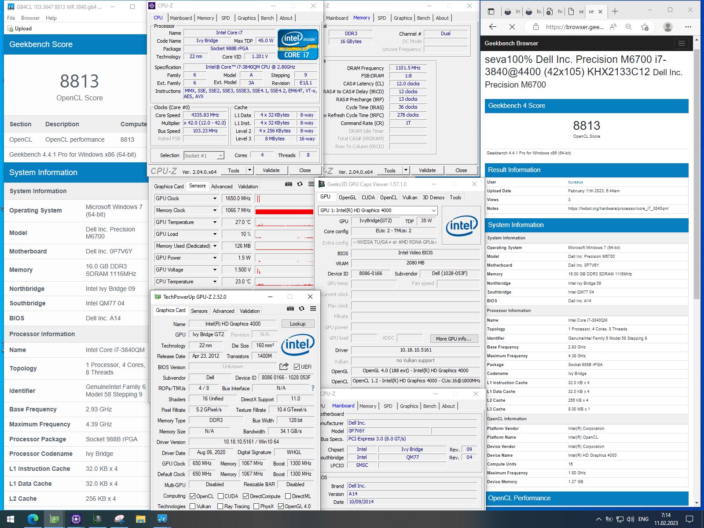The width and height of the screenshot is (704, 528).
Task: Open the 3D Demos tab in GPU Caps Viewer
Action: pos(433,197)
